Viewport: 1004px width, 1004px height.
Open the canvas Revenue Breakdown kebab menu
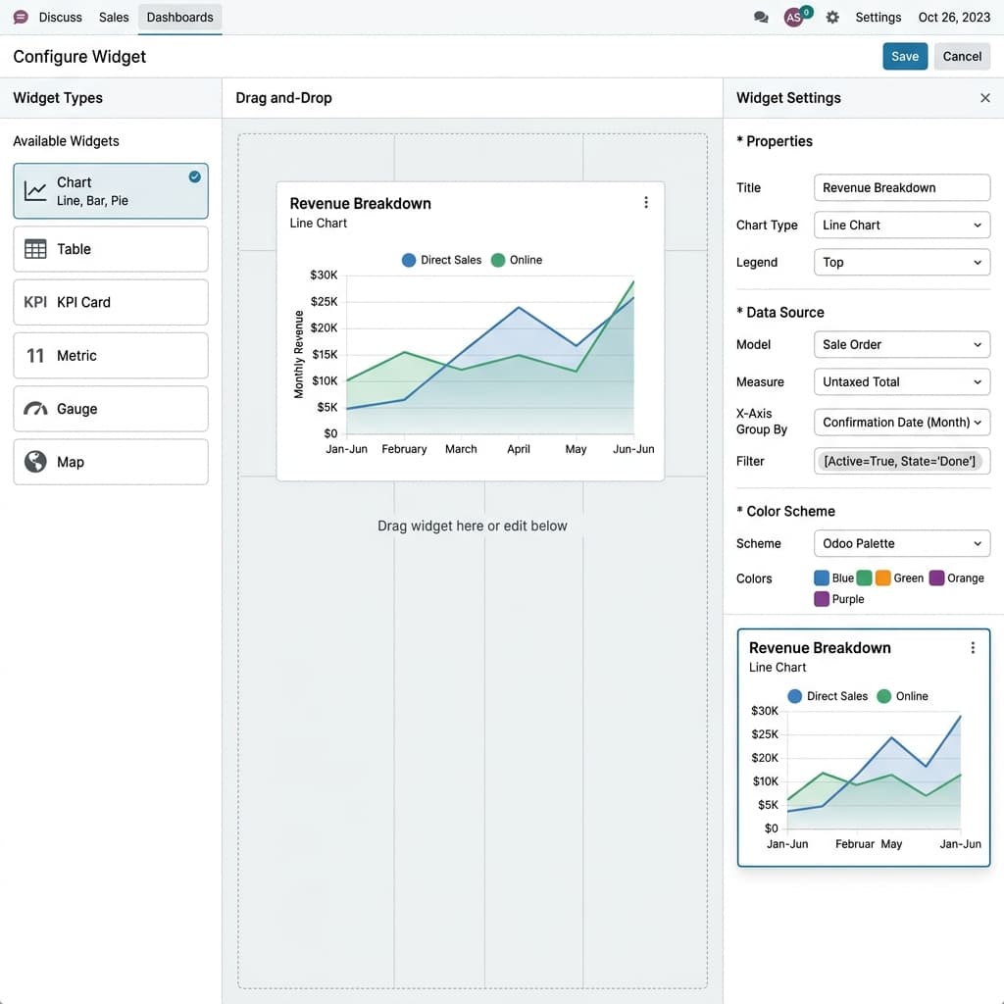[646, 202]
